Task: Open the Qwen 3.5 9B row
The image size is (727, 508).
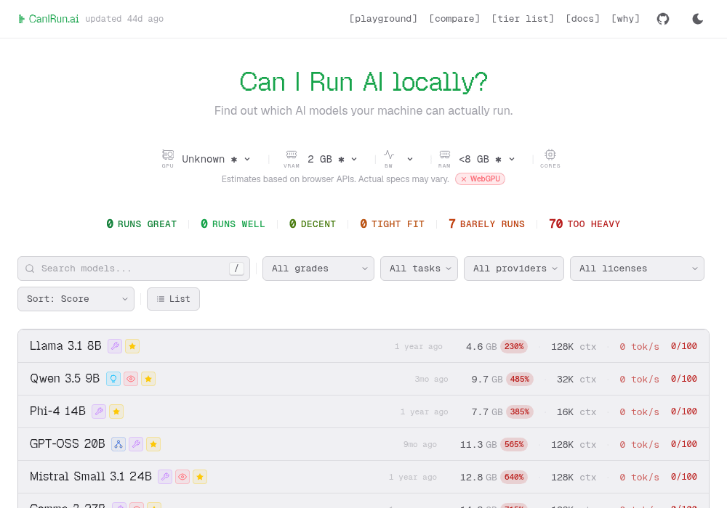Action: (363, 379)
